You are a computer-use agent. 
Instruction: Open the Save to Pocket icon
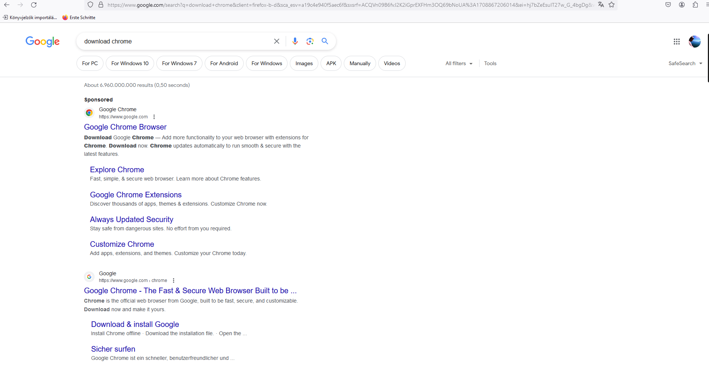[668, 5]
